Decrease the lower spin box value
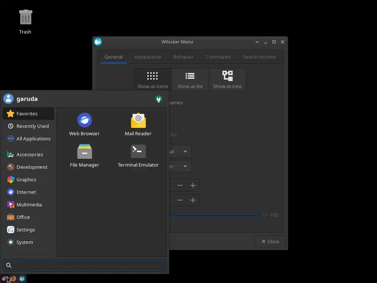The image size is (377, 283). [180, 200]
